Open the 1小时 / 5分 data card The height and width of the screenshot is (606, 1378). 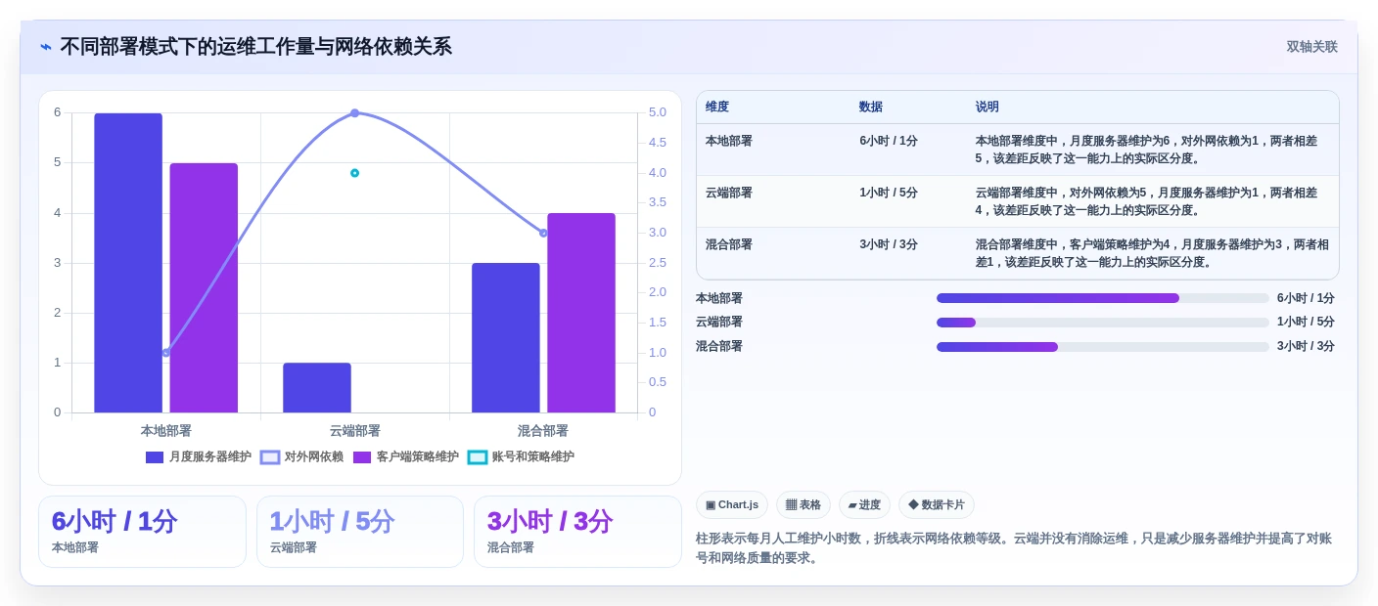(360, 532)
